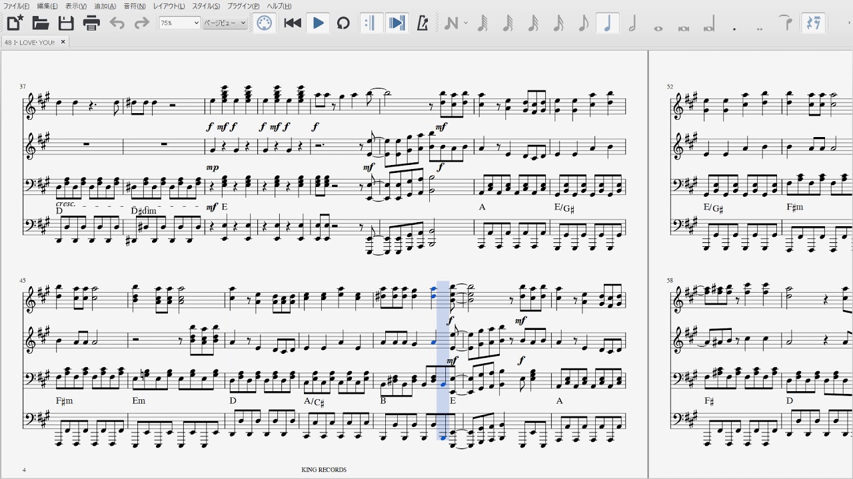The image size is (853, 479).
Task: Open the ページビュー view mode dropdown
Action: (x=225, y=23)
